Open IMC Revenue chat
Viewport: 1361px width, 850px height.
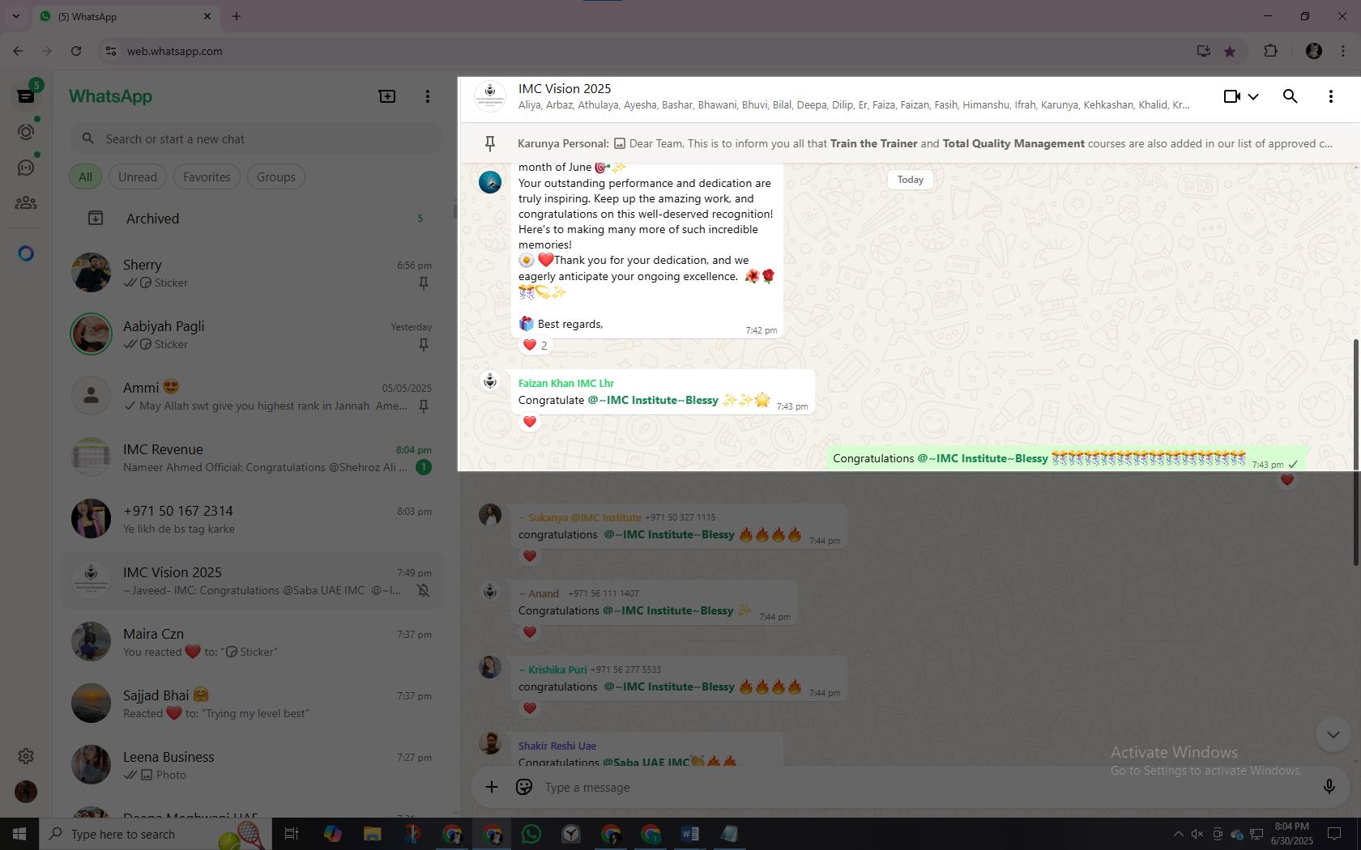click(x=253, y=458)
